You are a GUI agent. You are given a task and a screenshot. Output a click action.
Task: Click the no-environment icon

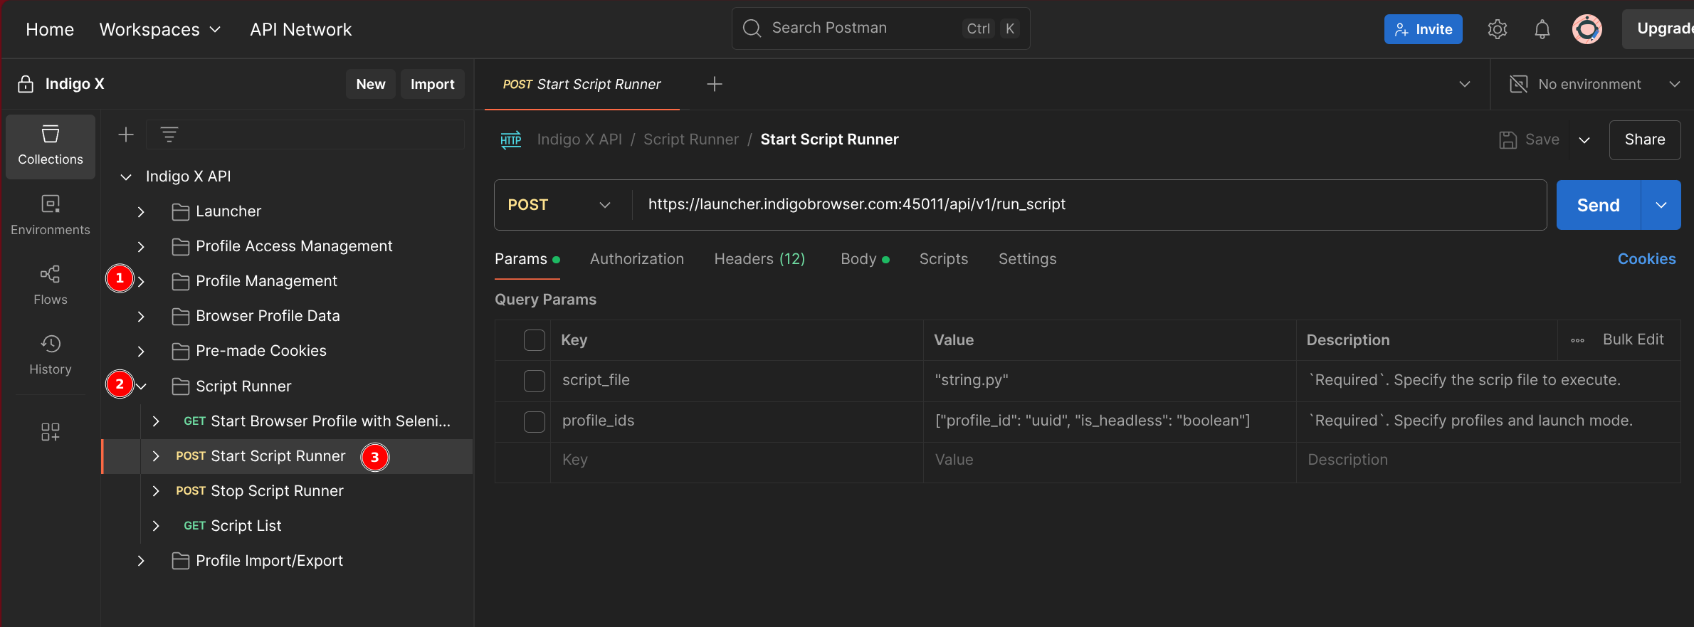click(1519, 84)
